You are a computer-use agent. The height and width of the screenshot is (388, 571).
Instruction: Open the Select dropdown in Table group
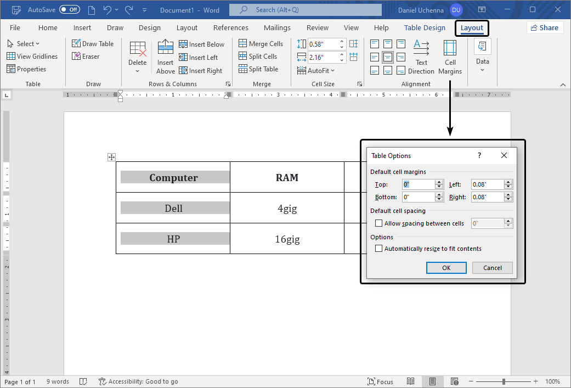[24, 44]
